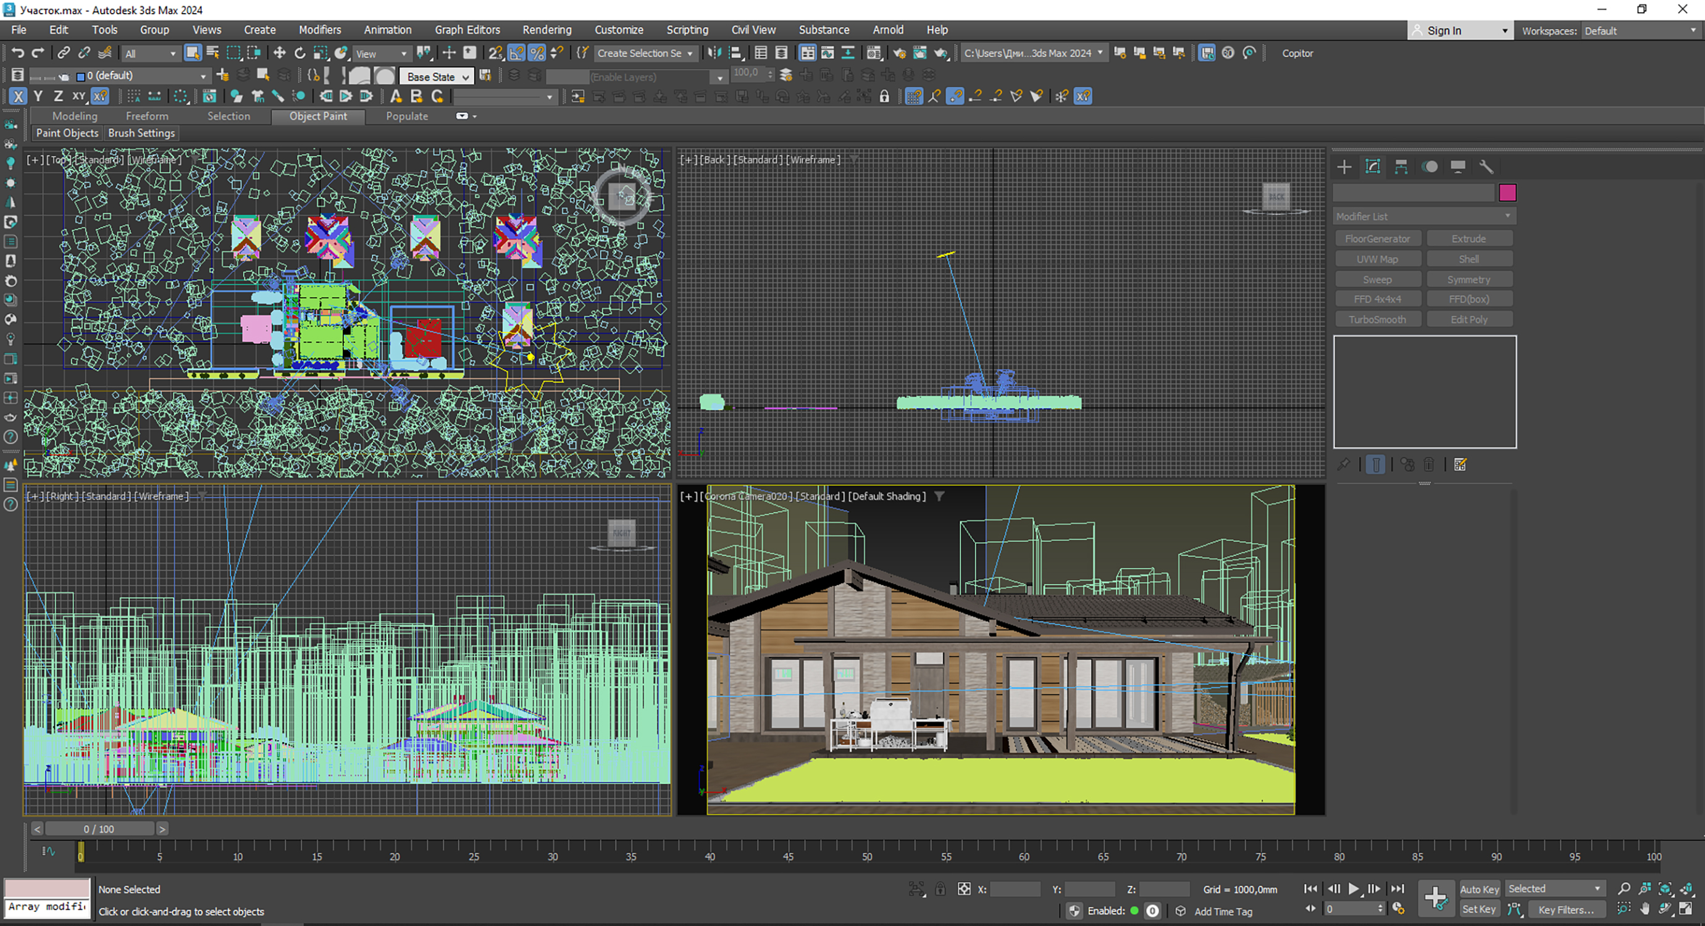Viewport: 1705px width, 926px height.
Task: Toggle the X axis constraint button
Action: pos(18,96)
